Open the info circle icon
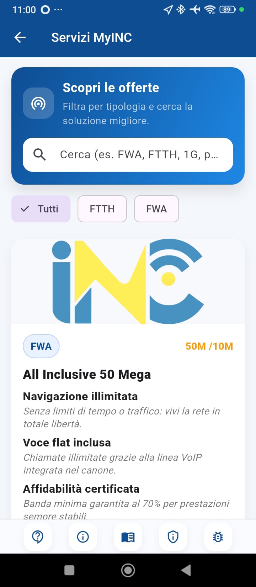The height and width of the screenshot is (587, 256). pos(83,536)
